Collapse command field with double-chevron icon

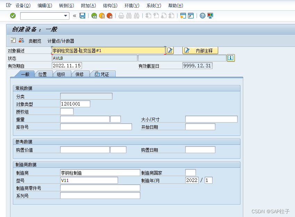pyautogui.click(x=74, y=16)
